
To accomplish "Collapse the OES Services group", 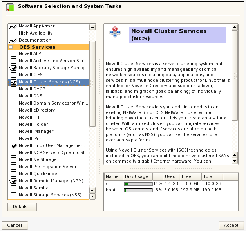I will (11, 47).
